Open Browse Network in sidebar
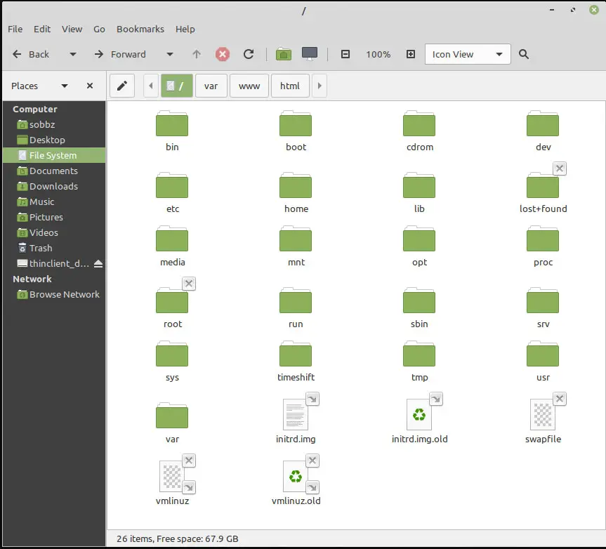Screen dimensions: 606x549 [54, 294]
